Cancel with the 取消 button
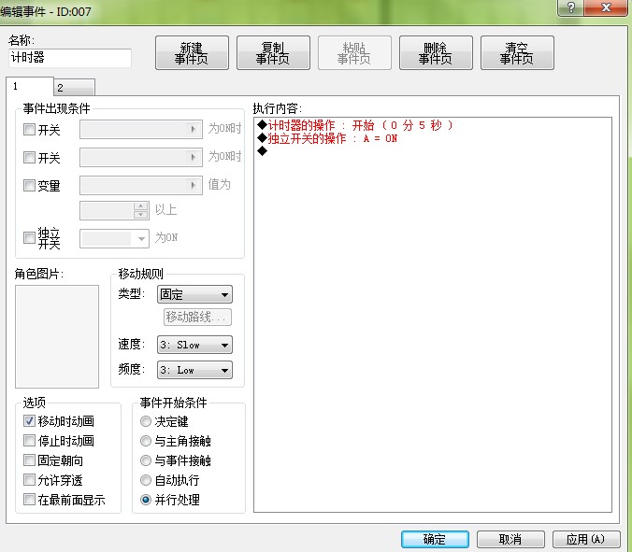632x552 pixels. click(x=510, y=539)
